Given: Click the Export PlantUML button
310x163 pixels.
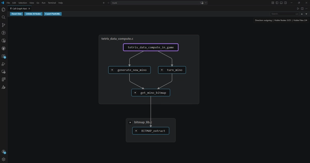Looking at the screenshot, I should (53, 14).
